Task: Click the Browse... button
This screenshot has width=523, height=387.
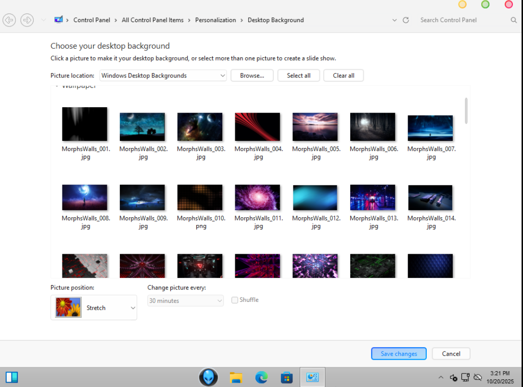Action: click(x=252, y=75)
